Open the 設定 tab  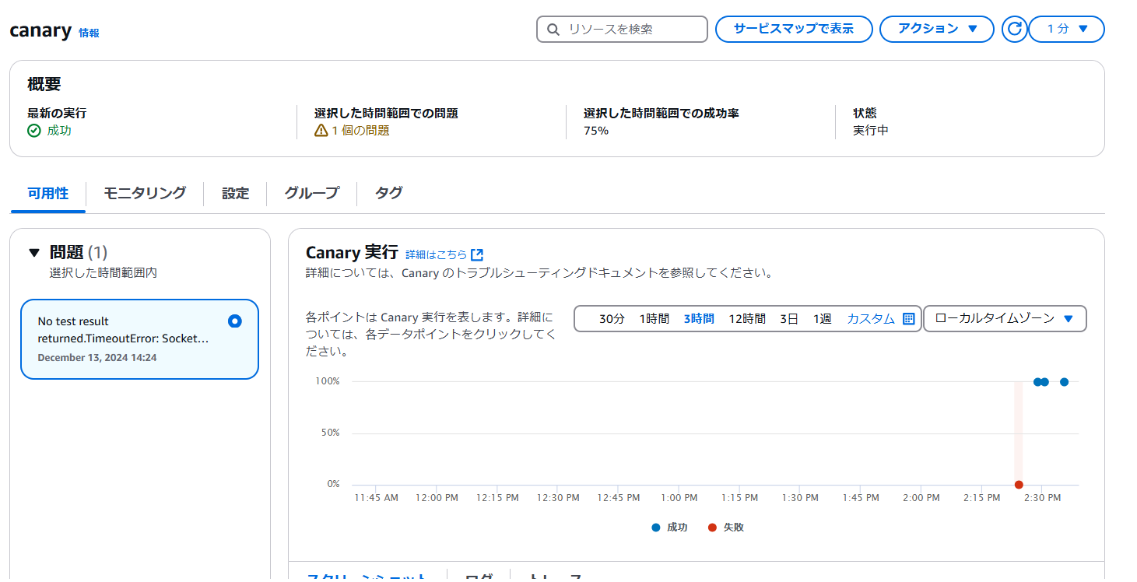coord(235,193)
